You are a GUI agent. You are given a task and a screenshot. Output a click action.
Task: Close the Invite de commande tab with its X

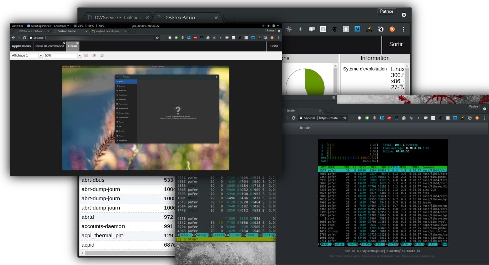[x=64, y=43]
